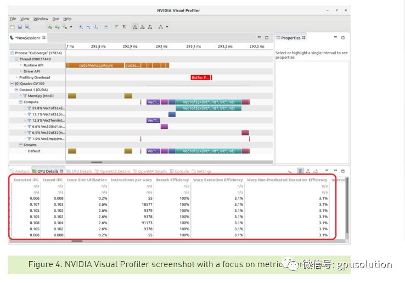405x283 pixels.
Task: Open the Run menu
Action: (x=56, y=19)
